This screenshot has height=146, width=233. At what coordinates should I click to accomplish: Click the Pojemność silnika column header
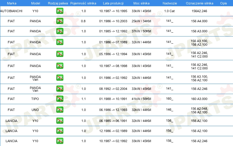click(x=83, y=3)
